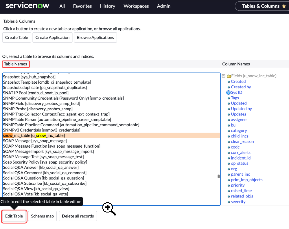Select the SOAP Message [sys_soap_message] row

point(111,141)
